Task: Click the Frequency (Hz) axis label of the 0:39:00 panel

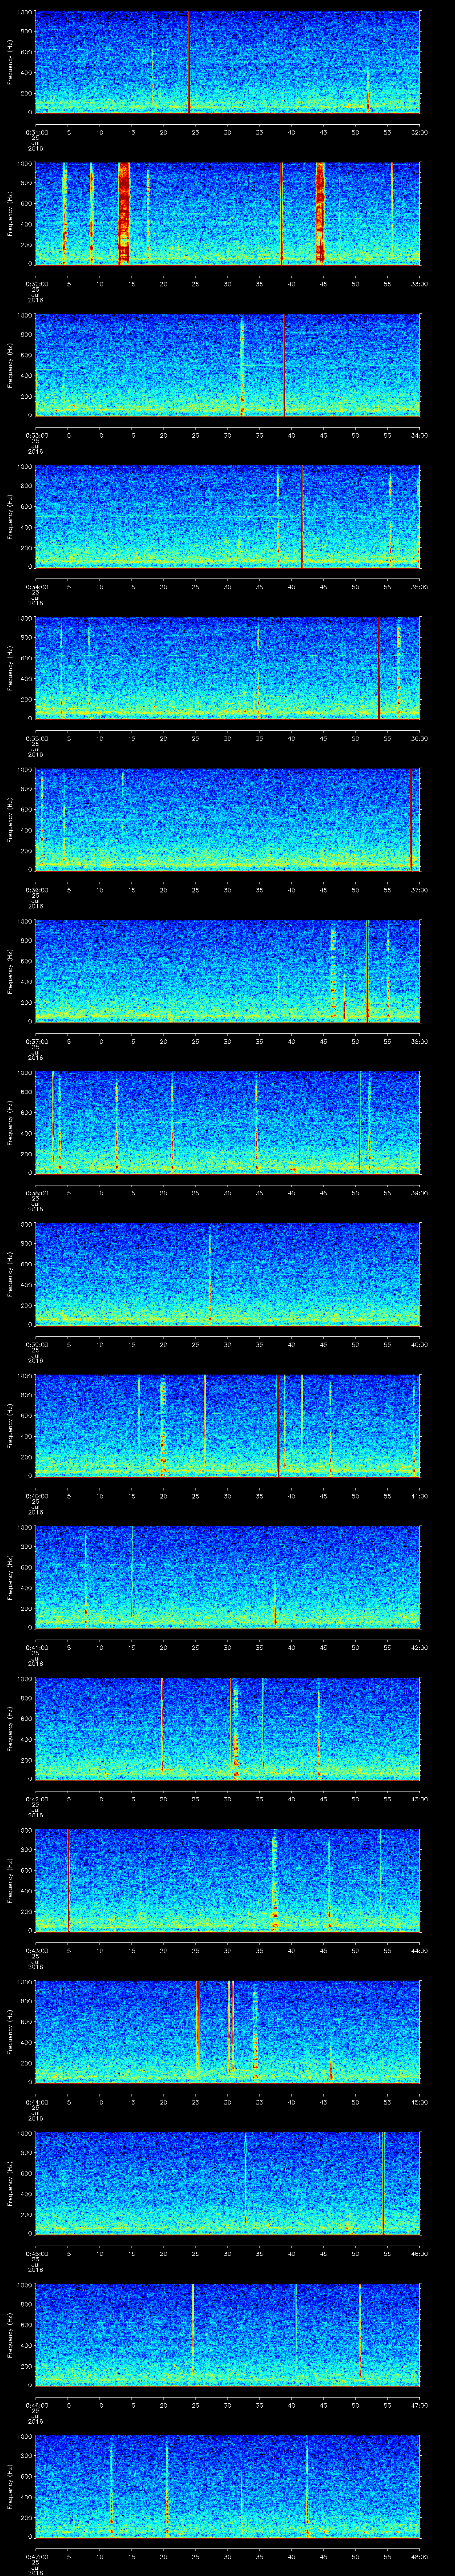Action: point(10,1274)
